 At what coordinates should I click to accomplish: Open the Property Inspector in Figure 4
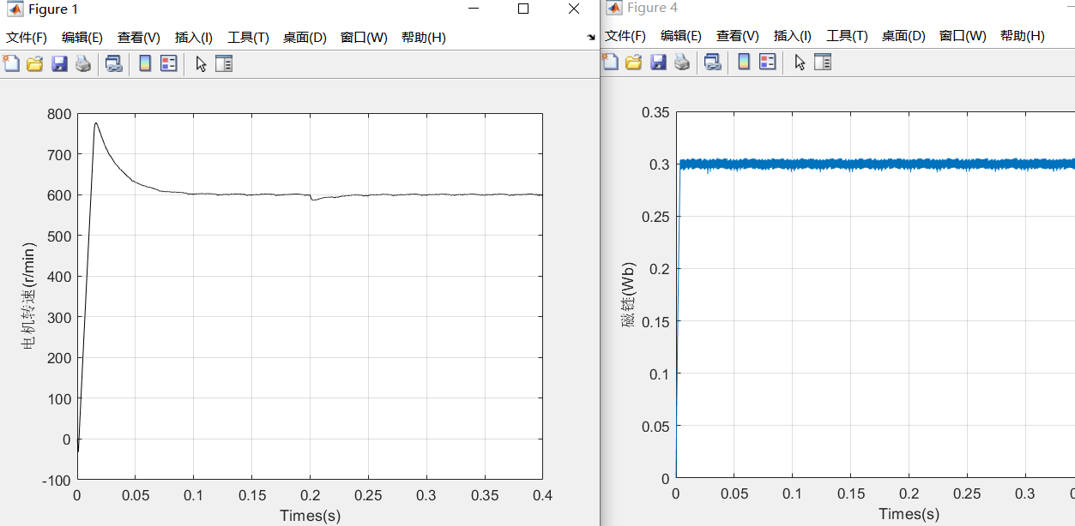tap(822, 63)
